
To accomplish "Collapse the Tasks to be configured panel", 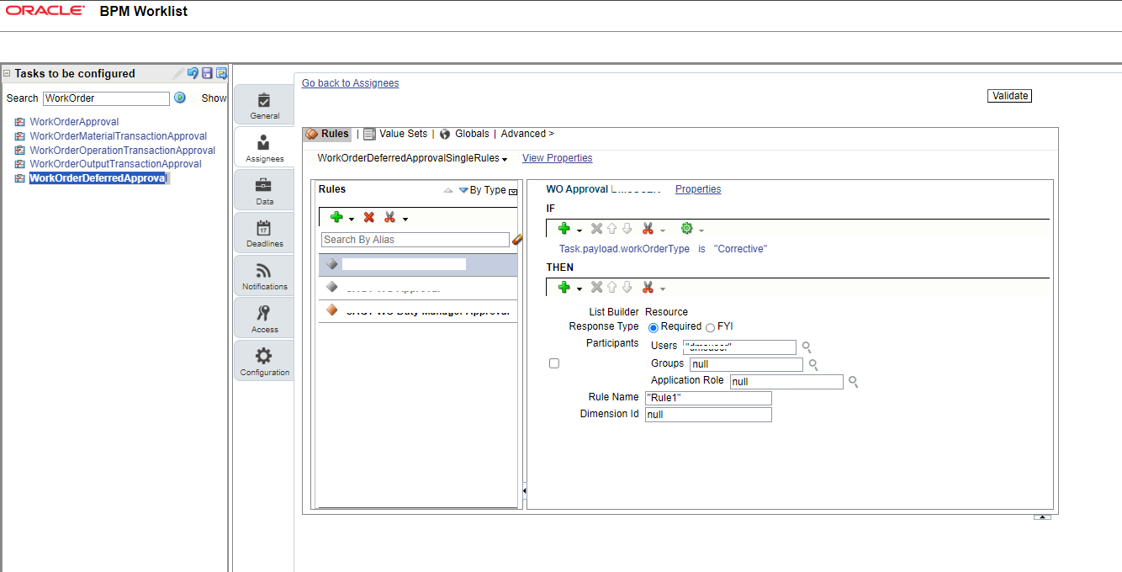I will coord(8,73).
